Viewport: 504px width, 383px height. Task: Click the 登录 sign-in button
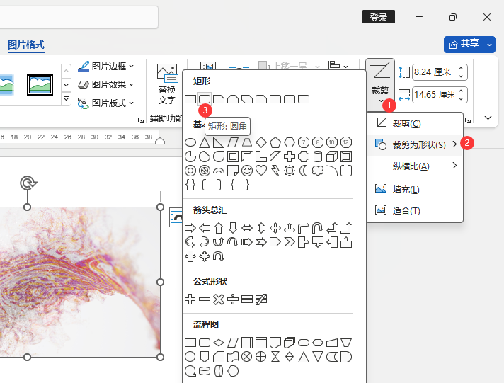coord(379,17)
